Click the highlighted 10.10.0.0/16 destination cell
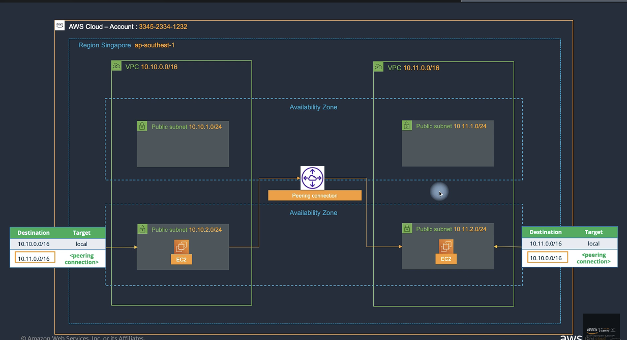Screen dimensions: 627x340 pos(546,258)
